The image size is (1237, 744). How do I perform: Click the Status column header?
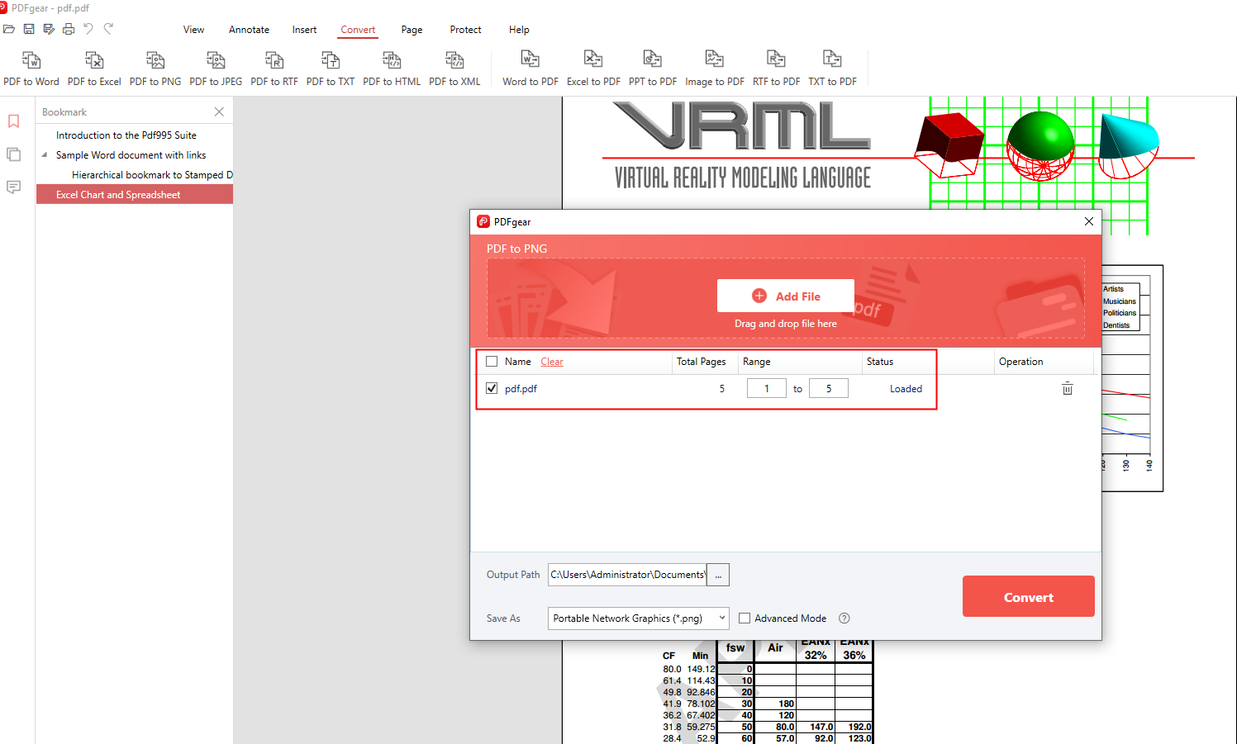(x=880, y=362)
